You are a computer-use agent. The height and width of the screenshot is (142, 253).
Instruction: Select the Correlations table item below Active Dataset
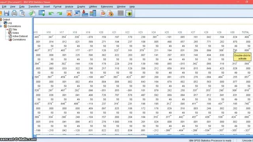click(x=19, y=39)
